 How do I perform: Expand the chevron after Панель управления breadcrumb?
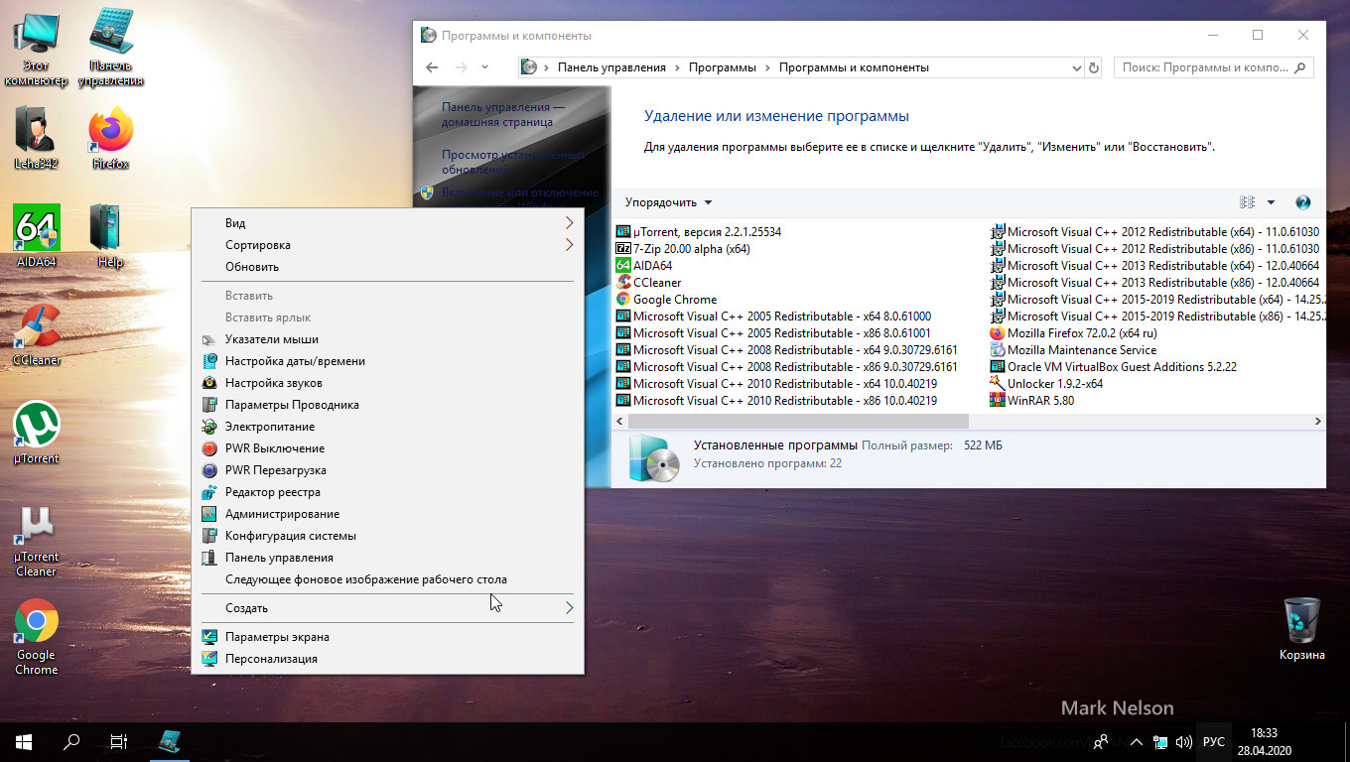click(677, 67)
